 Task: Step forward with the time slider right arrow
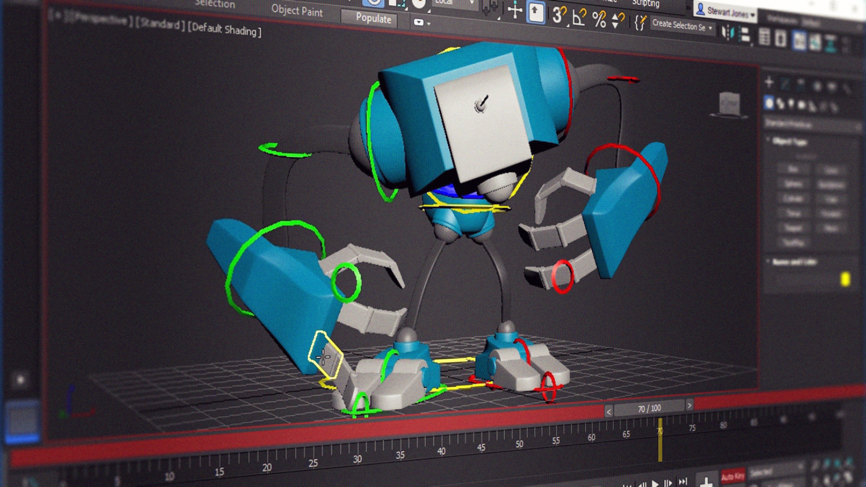[690, 405]
